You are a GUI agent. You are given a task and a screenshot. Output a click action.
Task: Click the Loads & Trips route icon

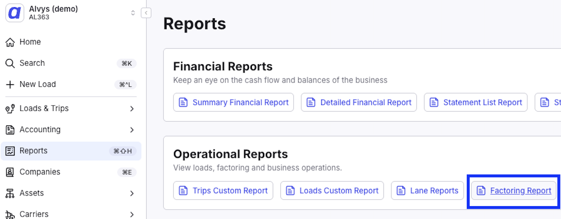[x=10, y=109]
